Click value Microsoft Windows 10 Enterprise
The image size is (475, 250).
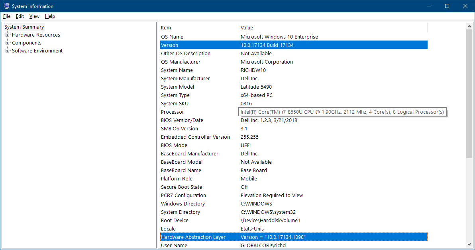pyautogui.click(x=279, y=37)
